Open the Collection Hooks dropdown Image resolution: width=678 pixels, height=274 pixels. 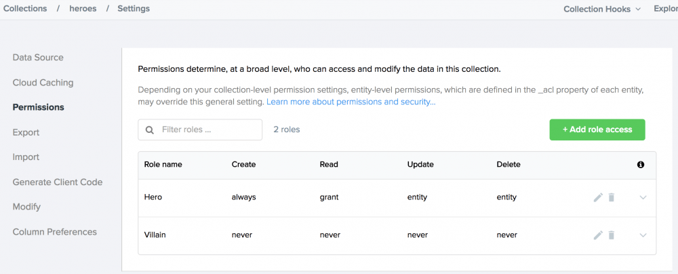(x=601, y=9)
